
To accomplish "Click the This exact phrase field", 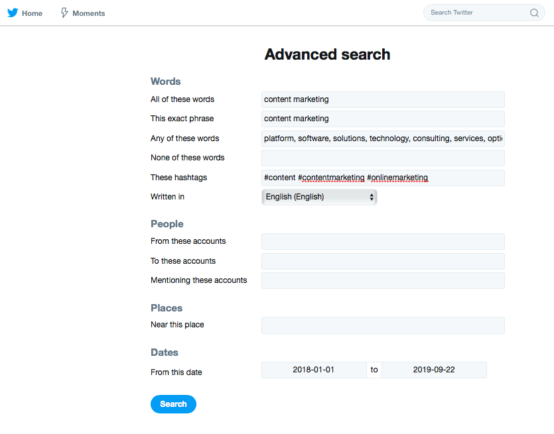I will [x=383, y=119].
